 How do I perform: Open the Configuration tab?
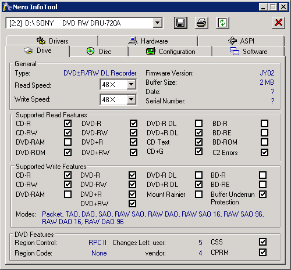pyautogui.click(x=171, y=52)
